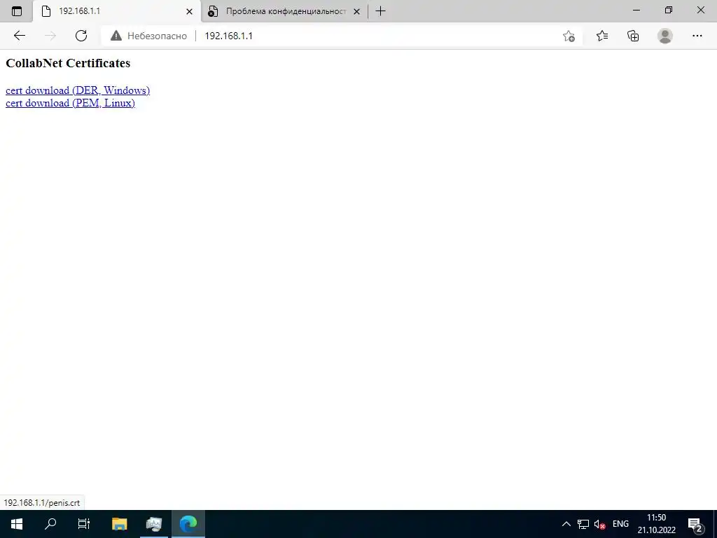Go forward with the arrow button

pyautogui.click(x=50, y=36)
